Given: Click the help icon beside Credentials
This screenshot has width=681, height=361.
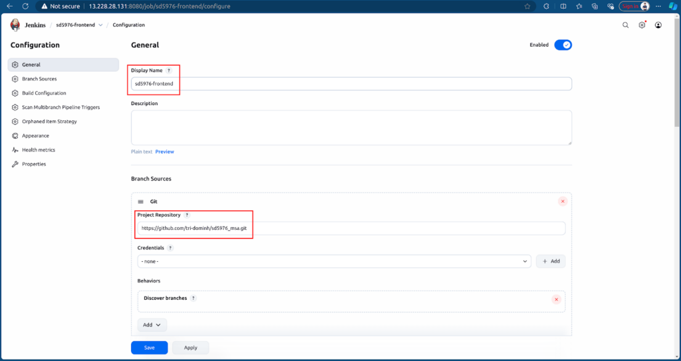Looking at the screenshot, I should click(170, 248).
